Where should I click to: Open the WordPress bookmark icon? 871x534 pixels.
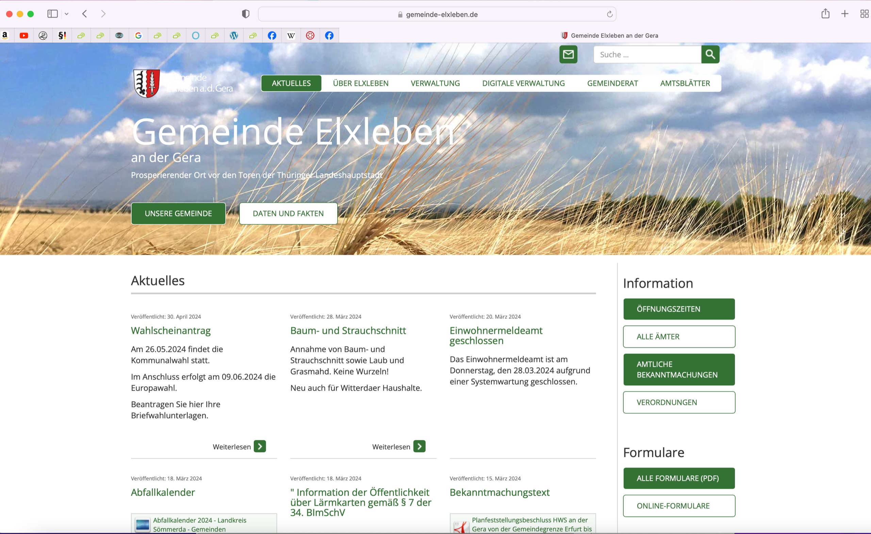(x=234, y=35)
